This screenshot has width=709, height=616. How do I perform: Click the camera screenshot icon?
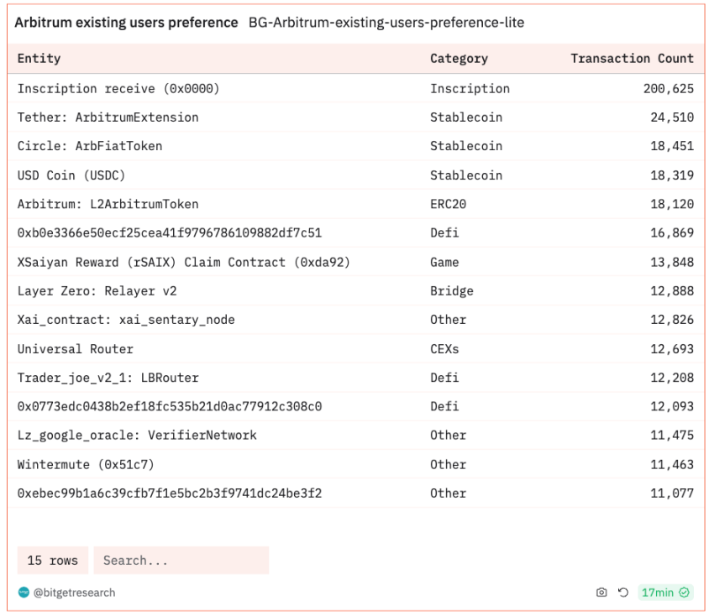point(601,593)
